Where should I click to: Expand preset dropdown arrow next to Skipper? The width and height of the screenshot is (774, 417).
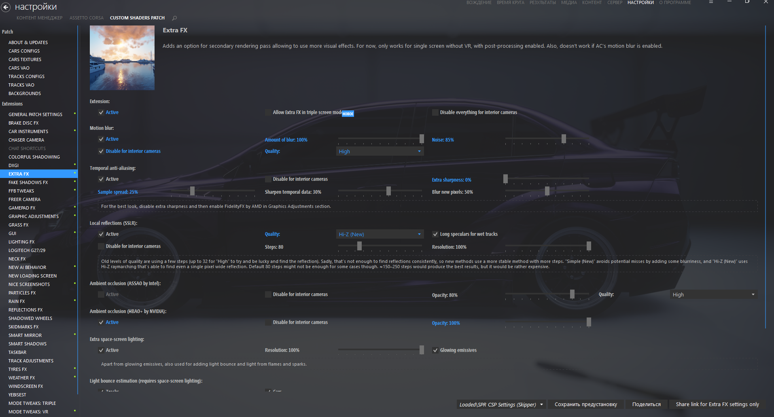click(542, 404)
